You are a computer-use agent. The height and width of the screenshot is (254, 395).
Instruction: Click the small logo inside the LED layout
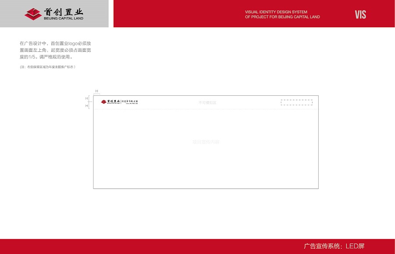pos(119,102)
